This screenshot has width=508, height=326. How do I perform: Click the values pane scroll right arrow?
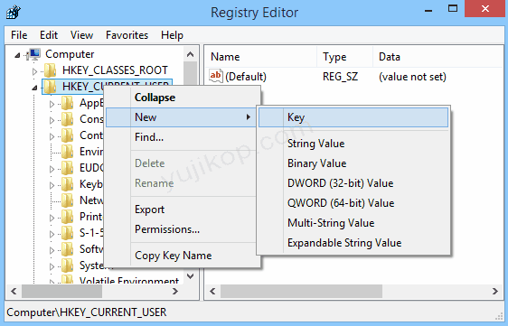pyautogui.click(x=495, y=292)
